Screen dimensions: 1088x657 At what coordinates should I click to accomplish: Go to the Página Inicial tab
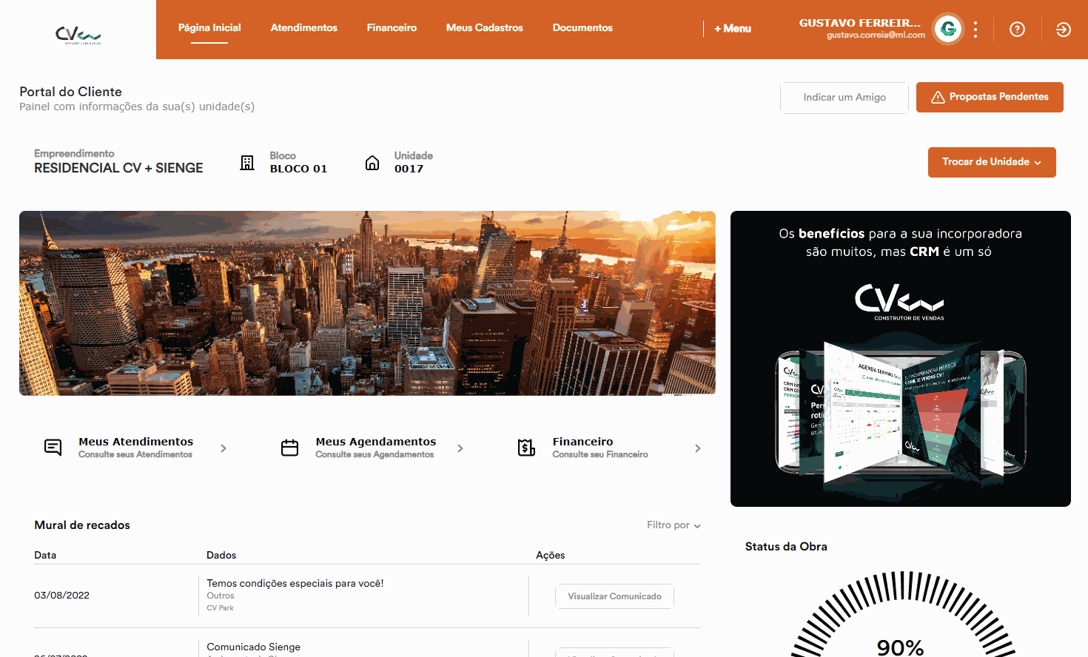point(209,27)
